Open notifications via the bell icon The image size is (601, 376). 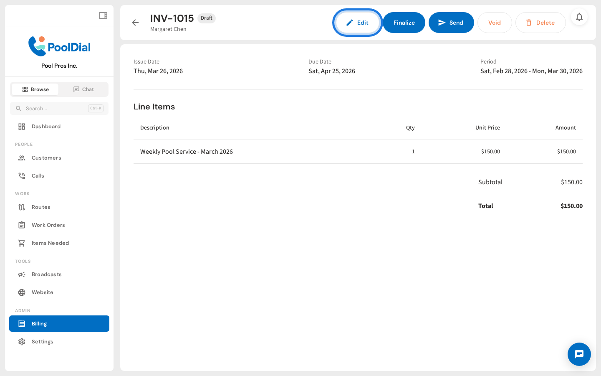(x=579, y=17)
